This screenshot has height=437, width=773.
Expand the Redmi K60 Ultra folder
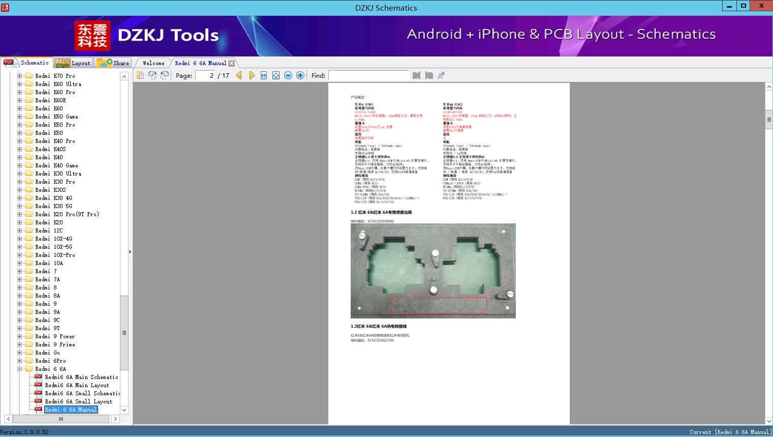pos(20,84)
